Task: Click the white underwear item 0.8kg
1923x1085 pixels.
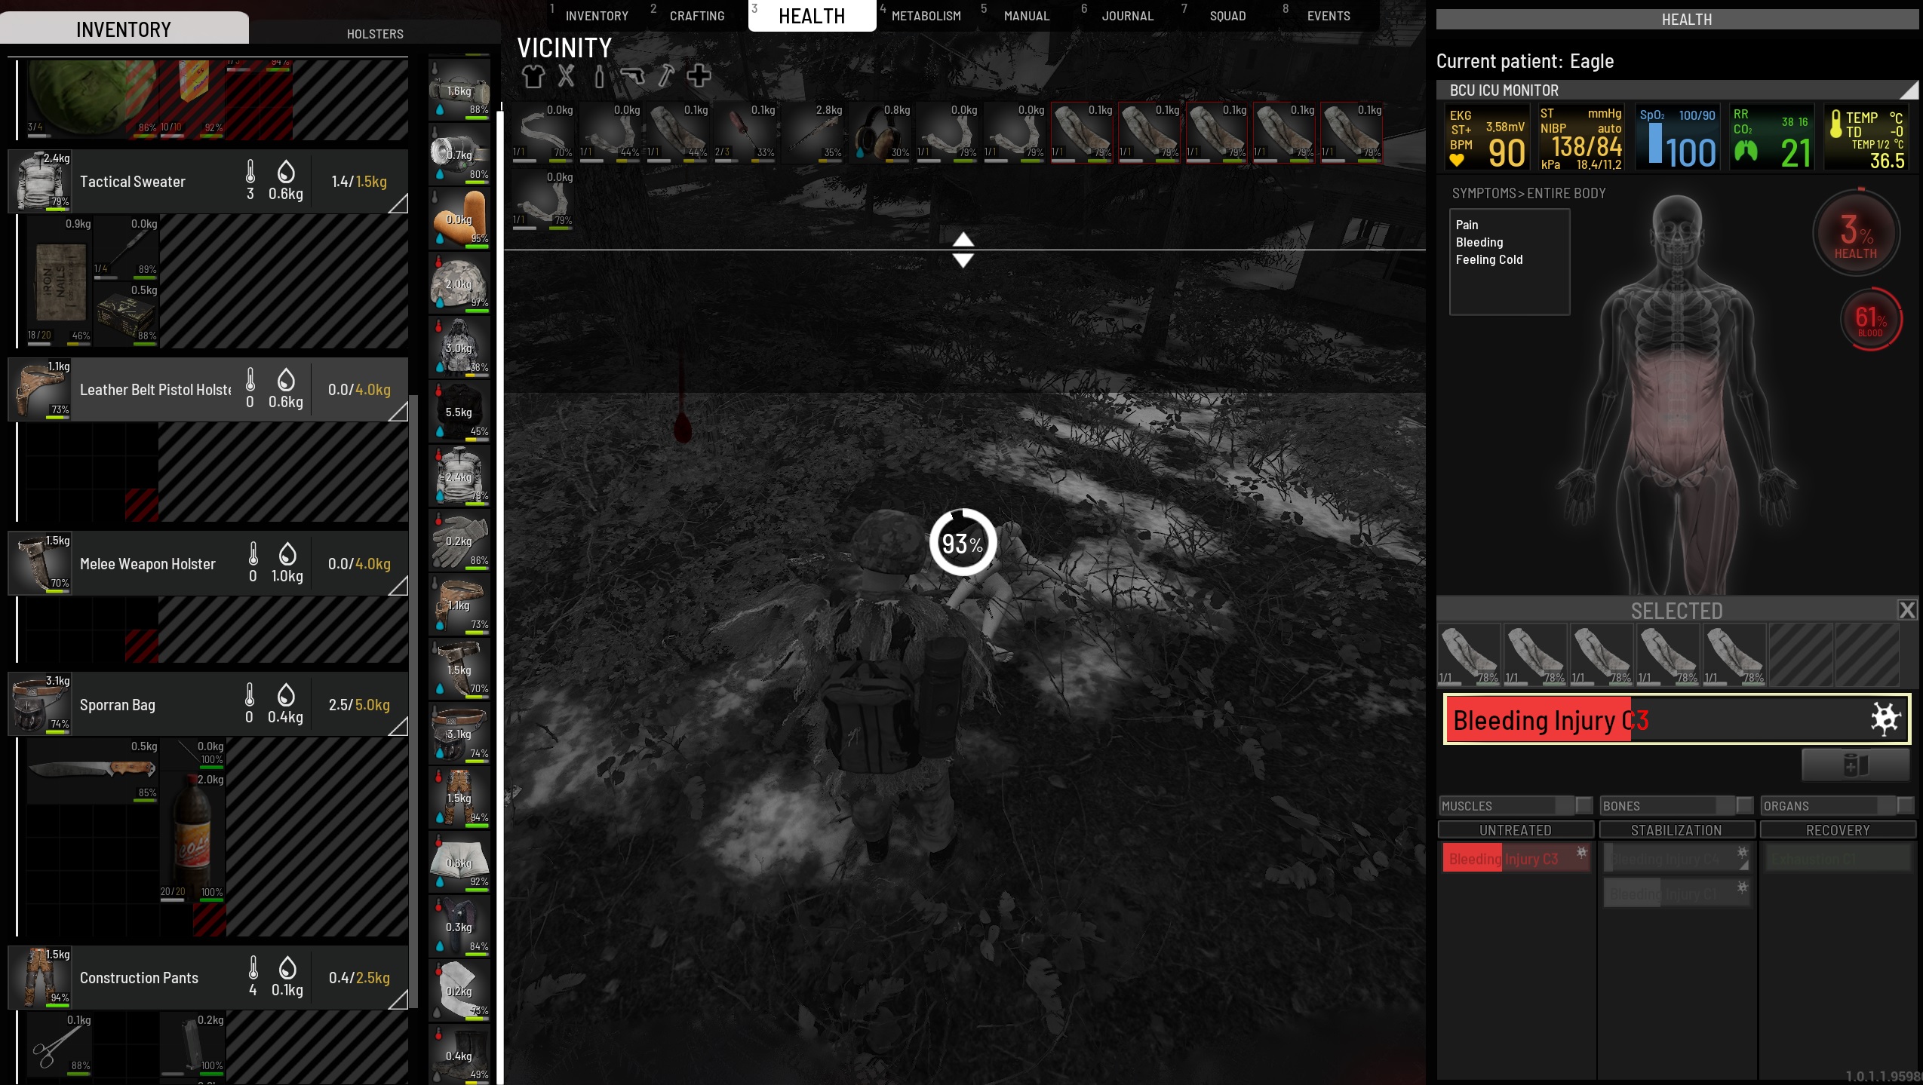Action: point(459,862)
